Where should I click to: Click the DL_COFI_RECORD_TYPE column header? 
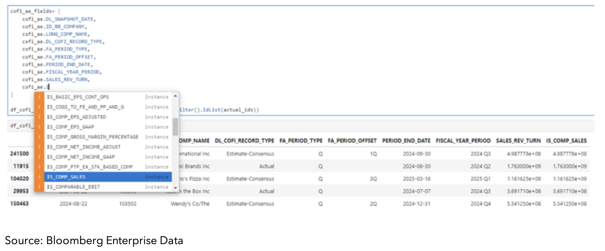(244, 141)
